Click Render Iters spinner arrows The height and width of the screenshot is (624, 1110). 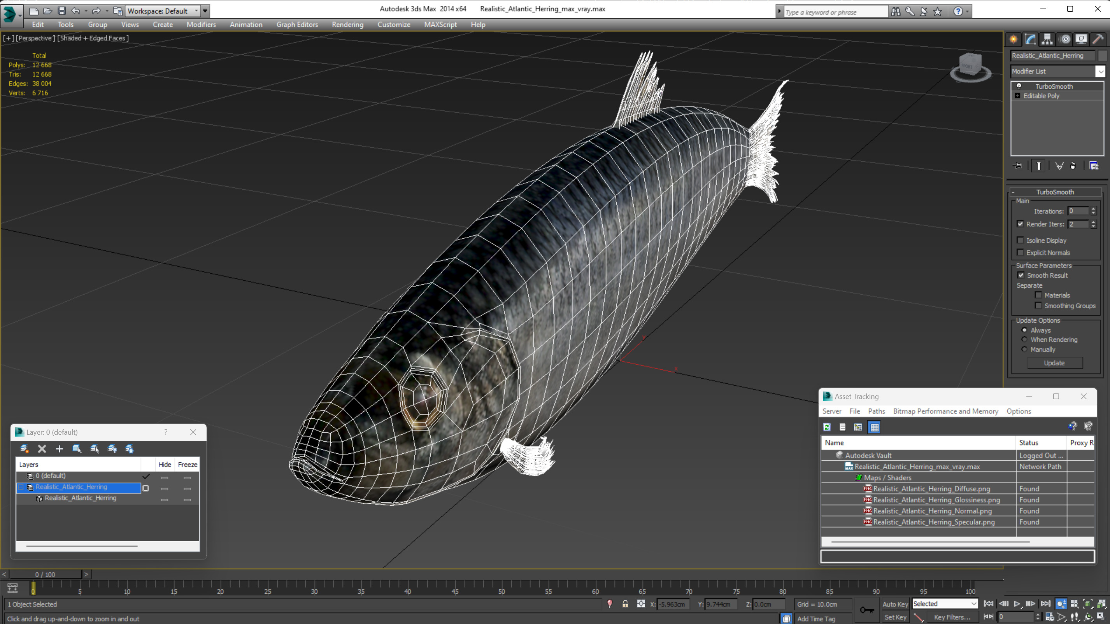pyautogui.click(x=1093, y=224)
